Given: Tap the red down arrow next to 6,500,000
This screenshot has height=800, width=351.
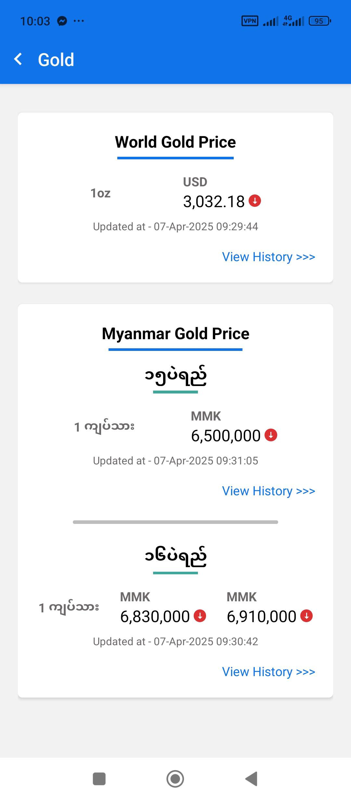Looking at the screenshot, I should [271, 435].
